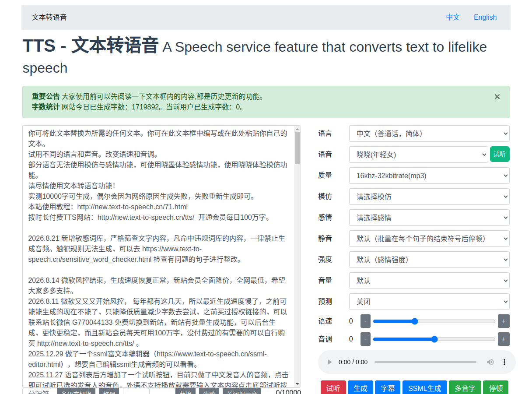Click the 文本转语音 navbar brand
This screenshot has height=394, width=525.
(x=49, y=17)
